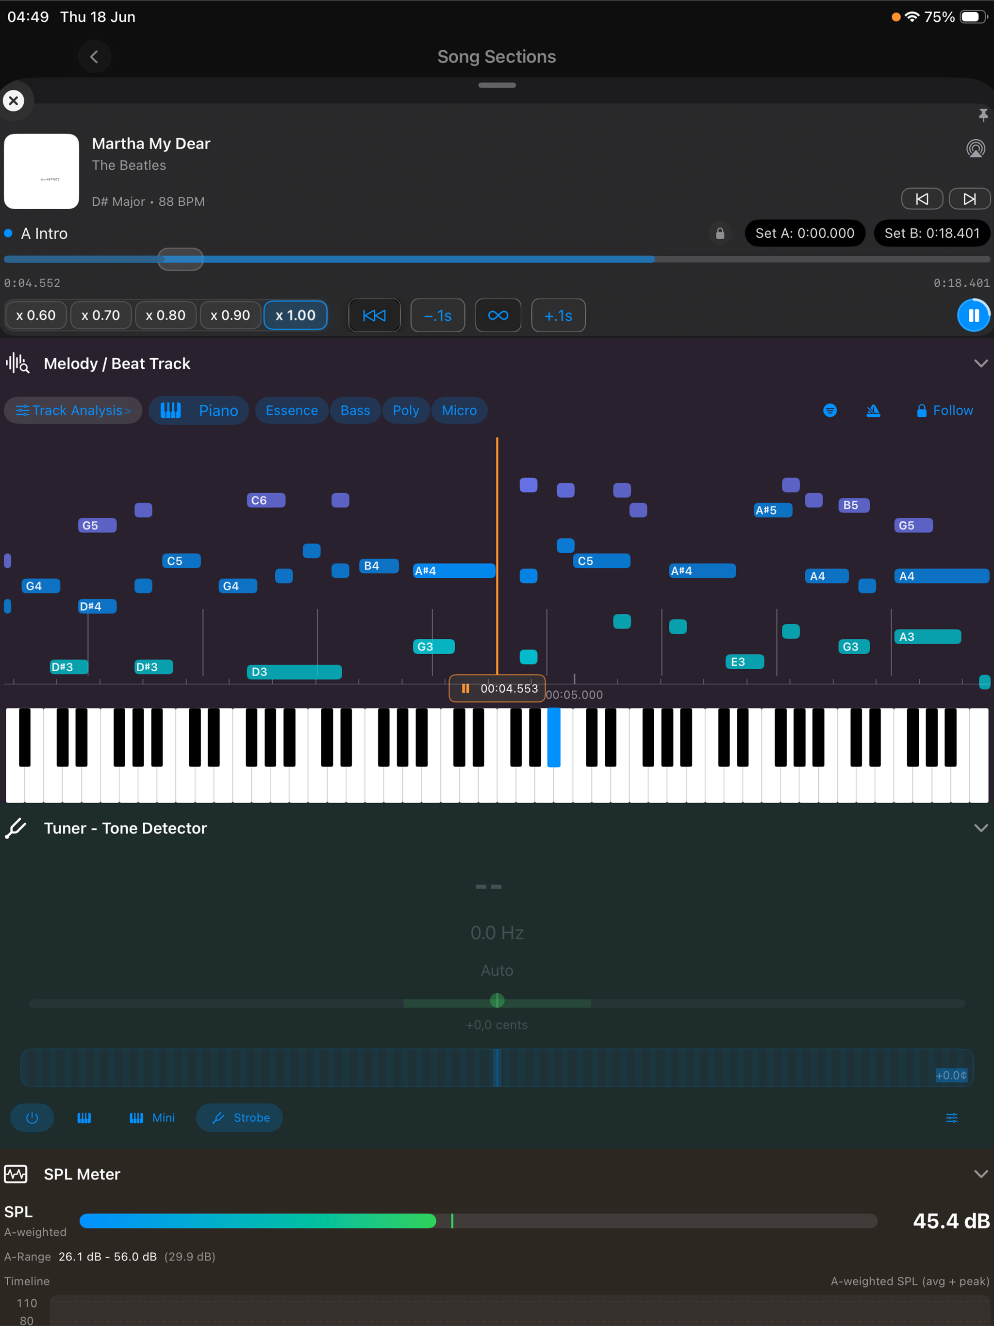
Task: Toggle infinite loop playback
Action: pos(498,315)
